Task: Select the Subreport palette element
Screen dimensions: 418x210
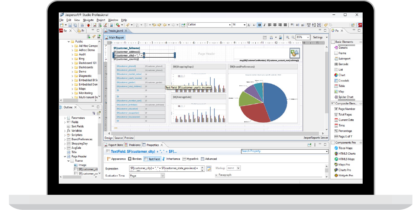Action: point(342,59)
